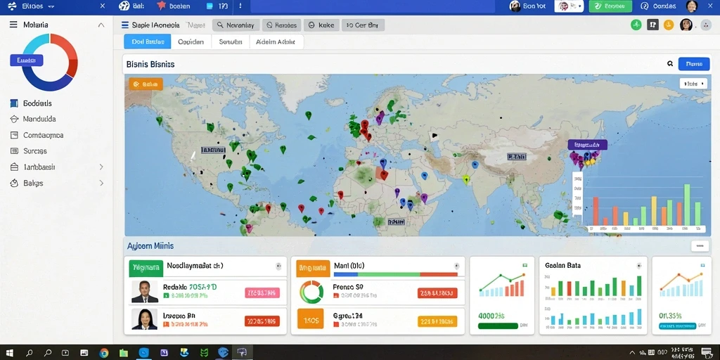Click the 'Boo tot' user avatar
Image resolution: width=720 pixels, height=360 pixels.
(515, 6)
